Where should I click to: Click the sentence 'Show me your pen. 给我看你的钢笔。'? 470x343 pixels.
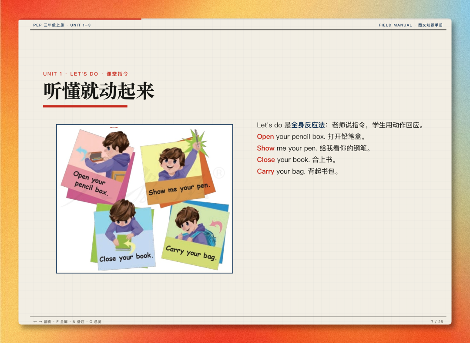(315, 148)
